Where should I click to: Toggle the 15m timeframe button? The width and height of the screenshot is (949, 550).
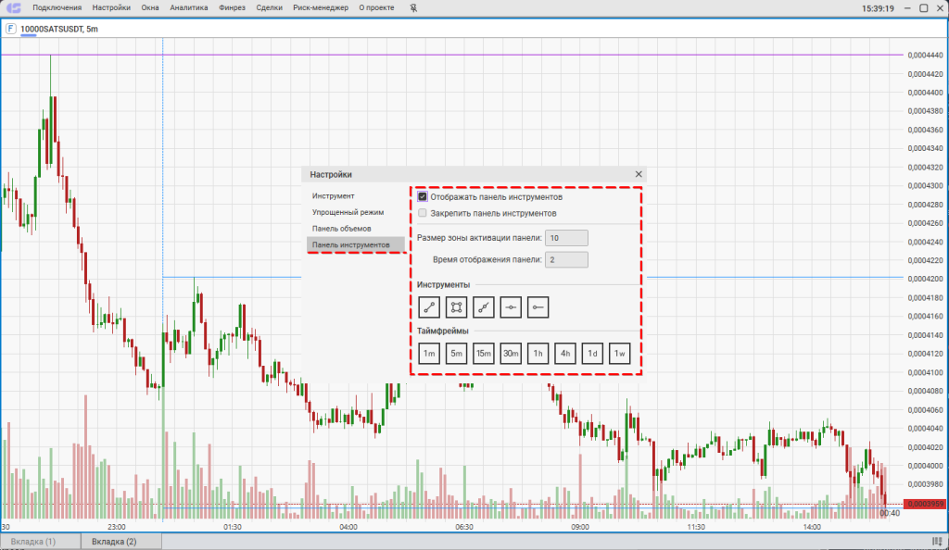(484, 353)
